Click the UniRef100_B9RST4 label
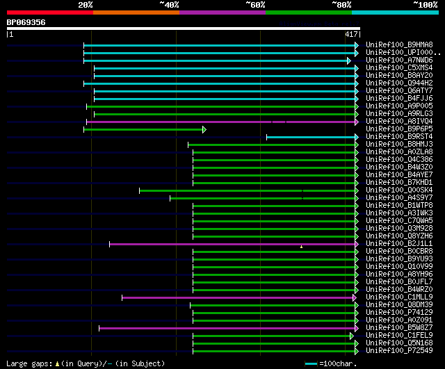The image size is (445, 369). point(399,137)
